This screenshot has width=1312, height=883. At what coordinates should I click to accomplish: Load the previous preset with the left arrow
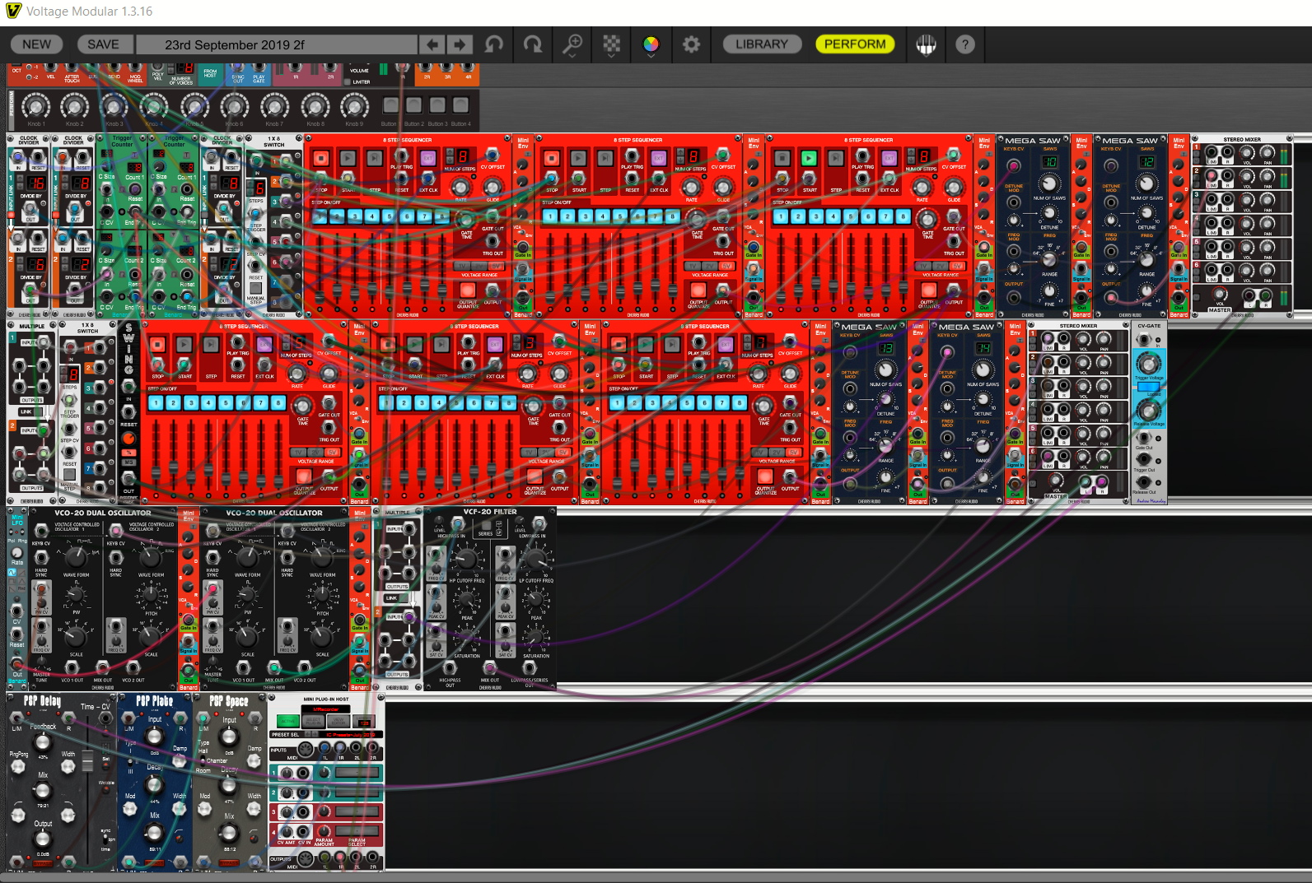[x=432, y=44]
